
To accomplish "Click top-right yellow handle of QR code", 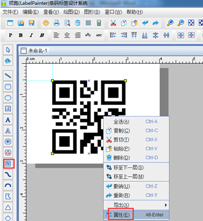I will (x=125, y=81).
